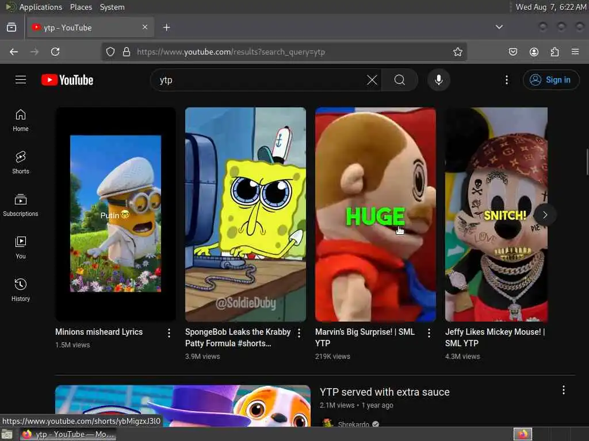Open the System menu
This screenshot has width=589, height=441.
(x=112, y=7)
